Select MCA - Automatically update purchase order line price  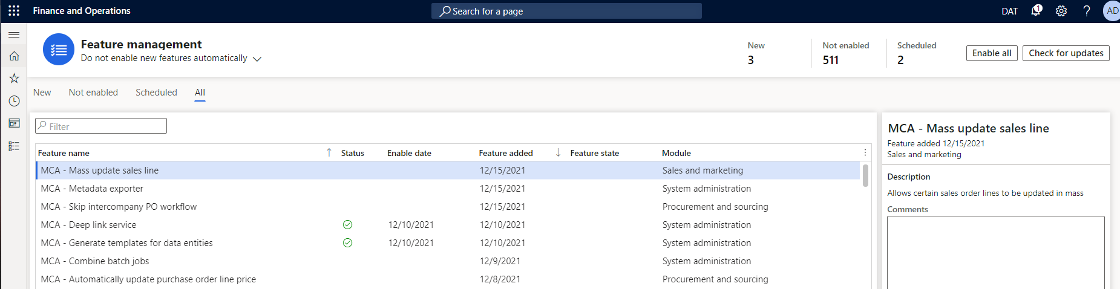pos(448,279)
